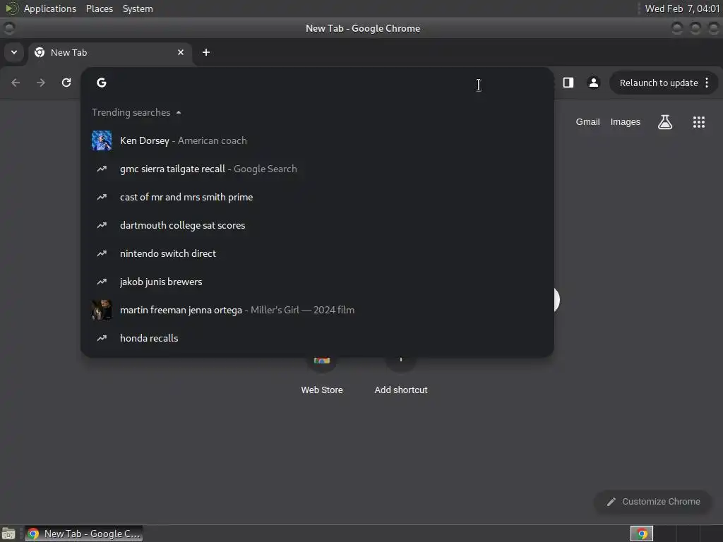Image resolution: width=723 pixels, height=542 pixels.
Task: Click Chrome workspace switcher icon in bottom panel
Action: coord(641,534)
